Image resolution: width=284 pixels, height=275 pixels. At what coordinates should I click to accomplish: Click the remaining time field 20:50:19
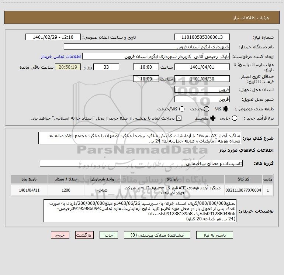point(68,67)
